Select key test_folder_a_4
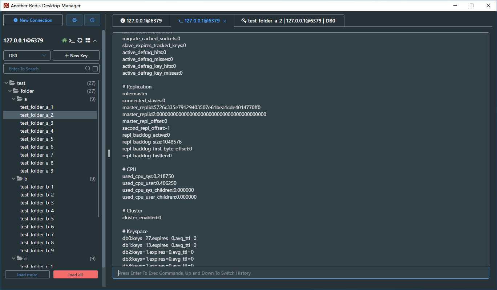The height and width of the screenshot is (290, 497). coord(50,131)
